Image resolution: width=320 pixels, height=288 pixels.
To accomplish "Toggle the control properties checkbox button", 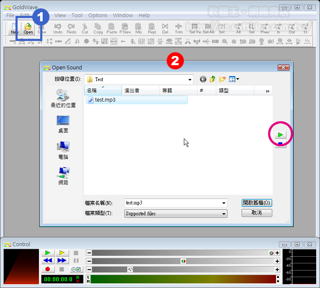I will coord(76,269).
